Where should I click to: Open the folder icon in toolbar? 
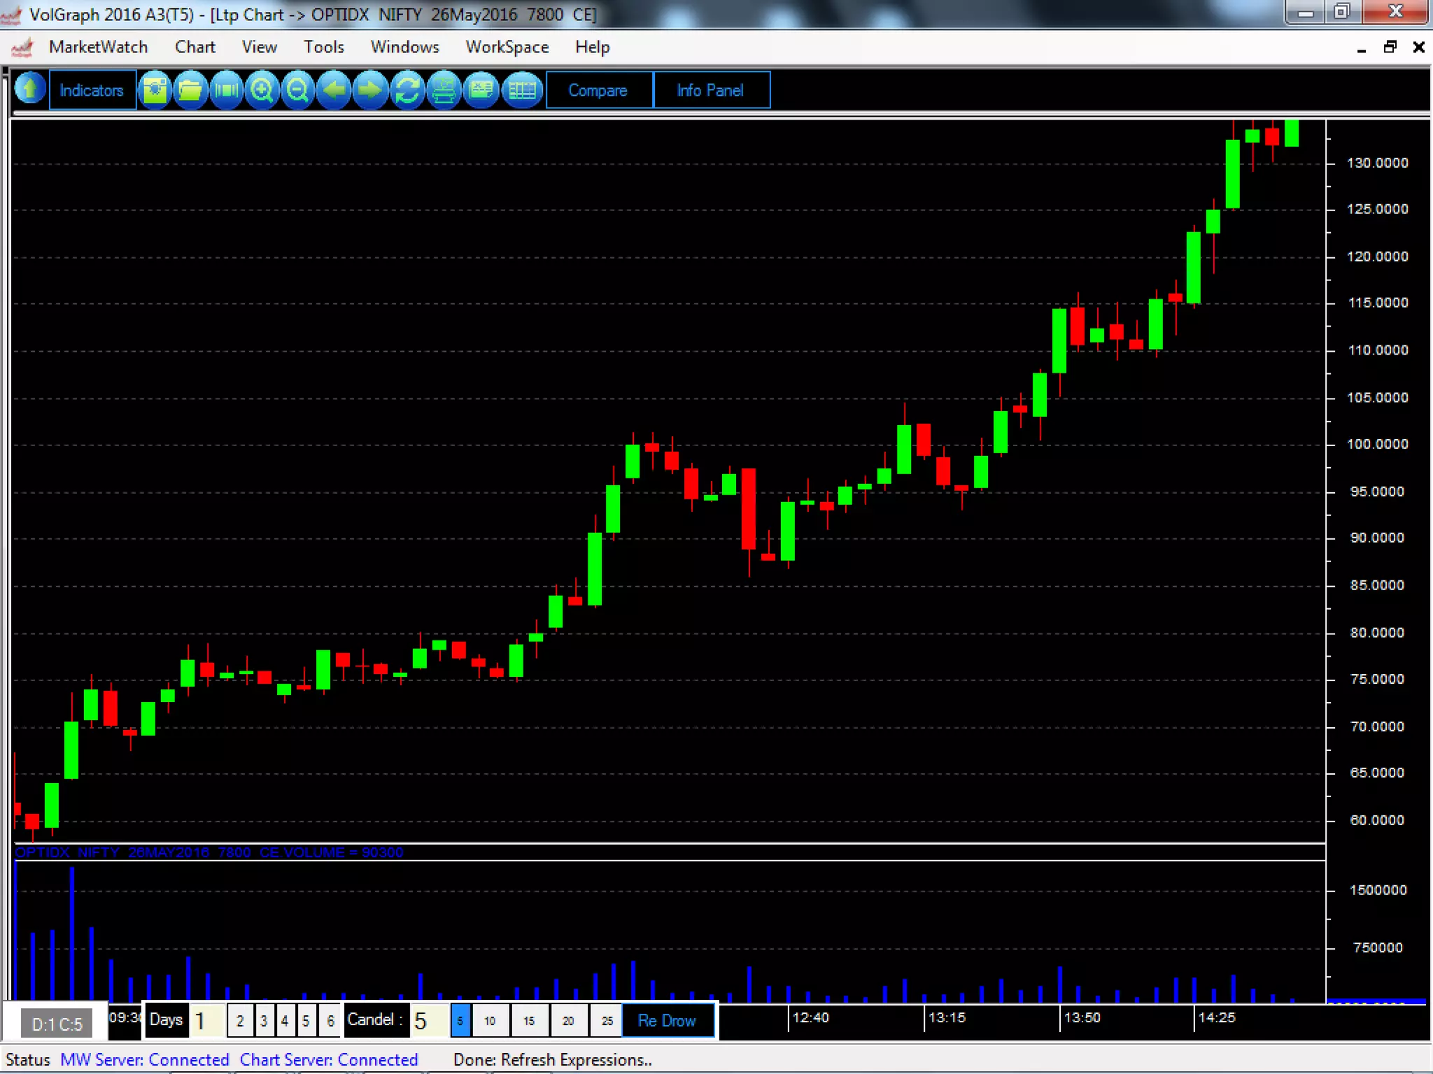coord(190,90)
